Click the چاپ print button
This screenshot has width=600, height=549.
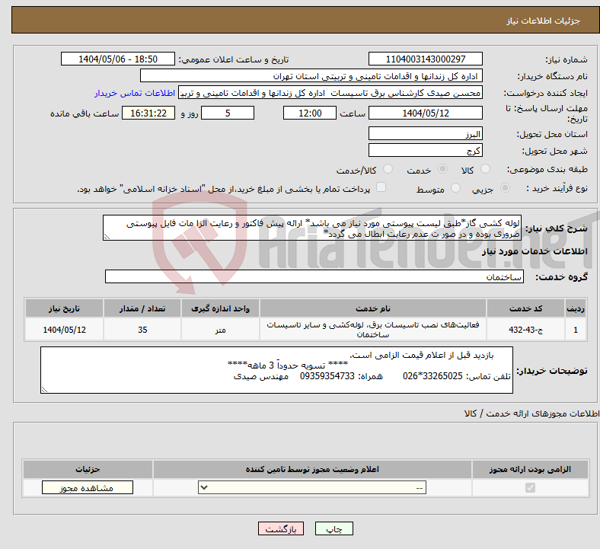(x=334, y=528)
